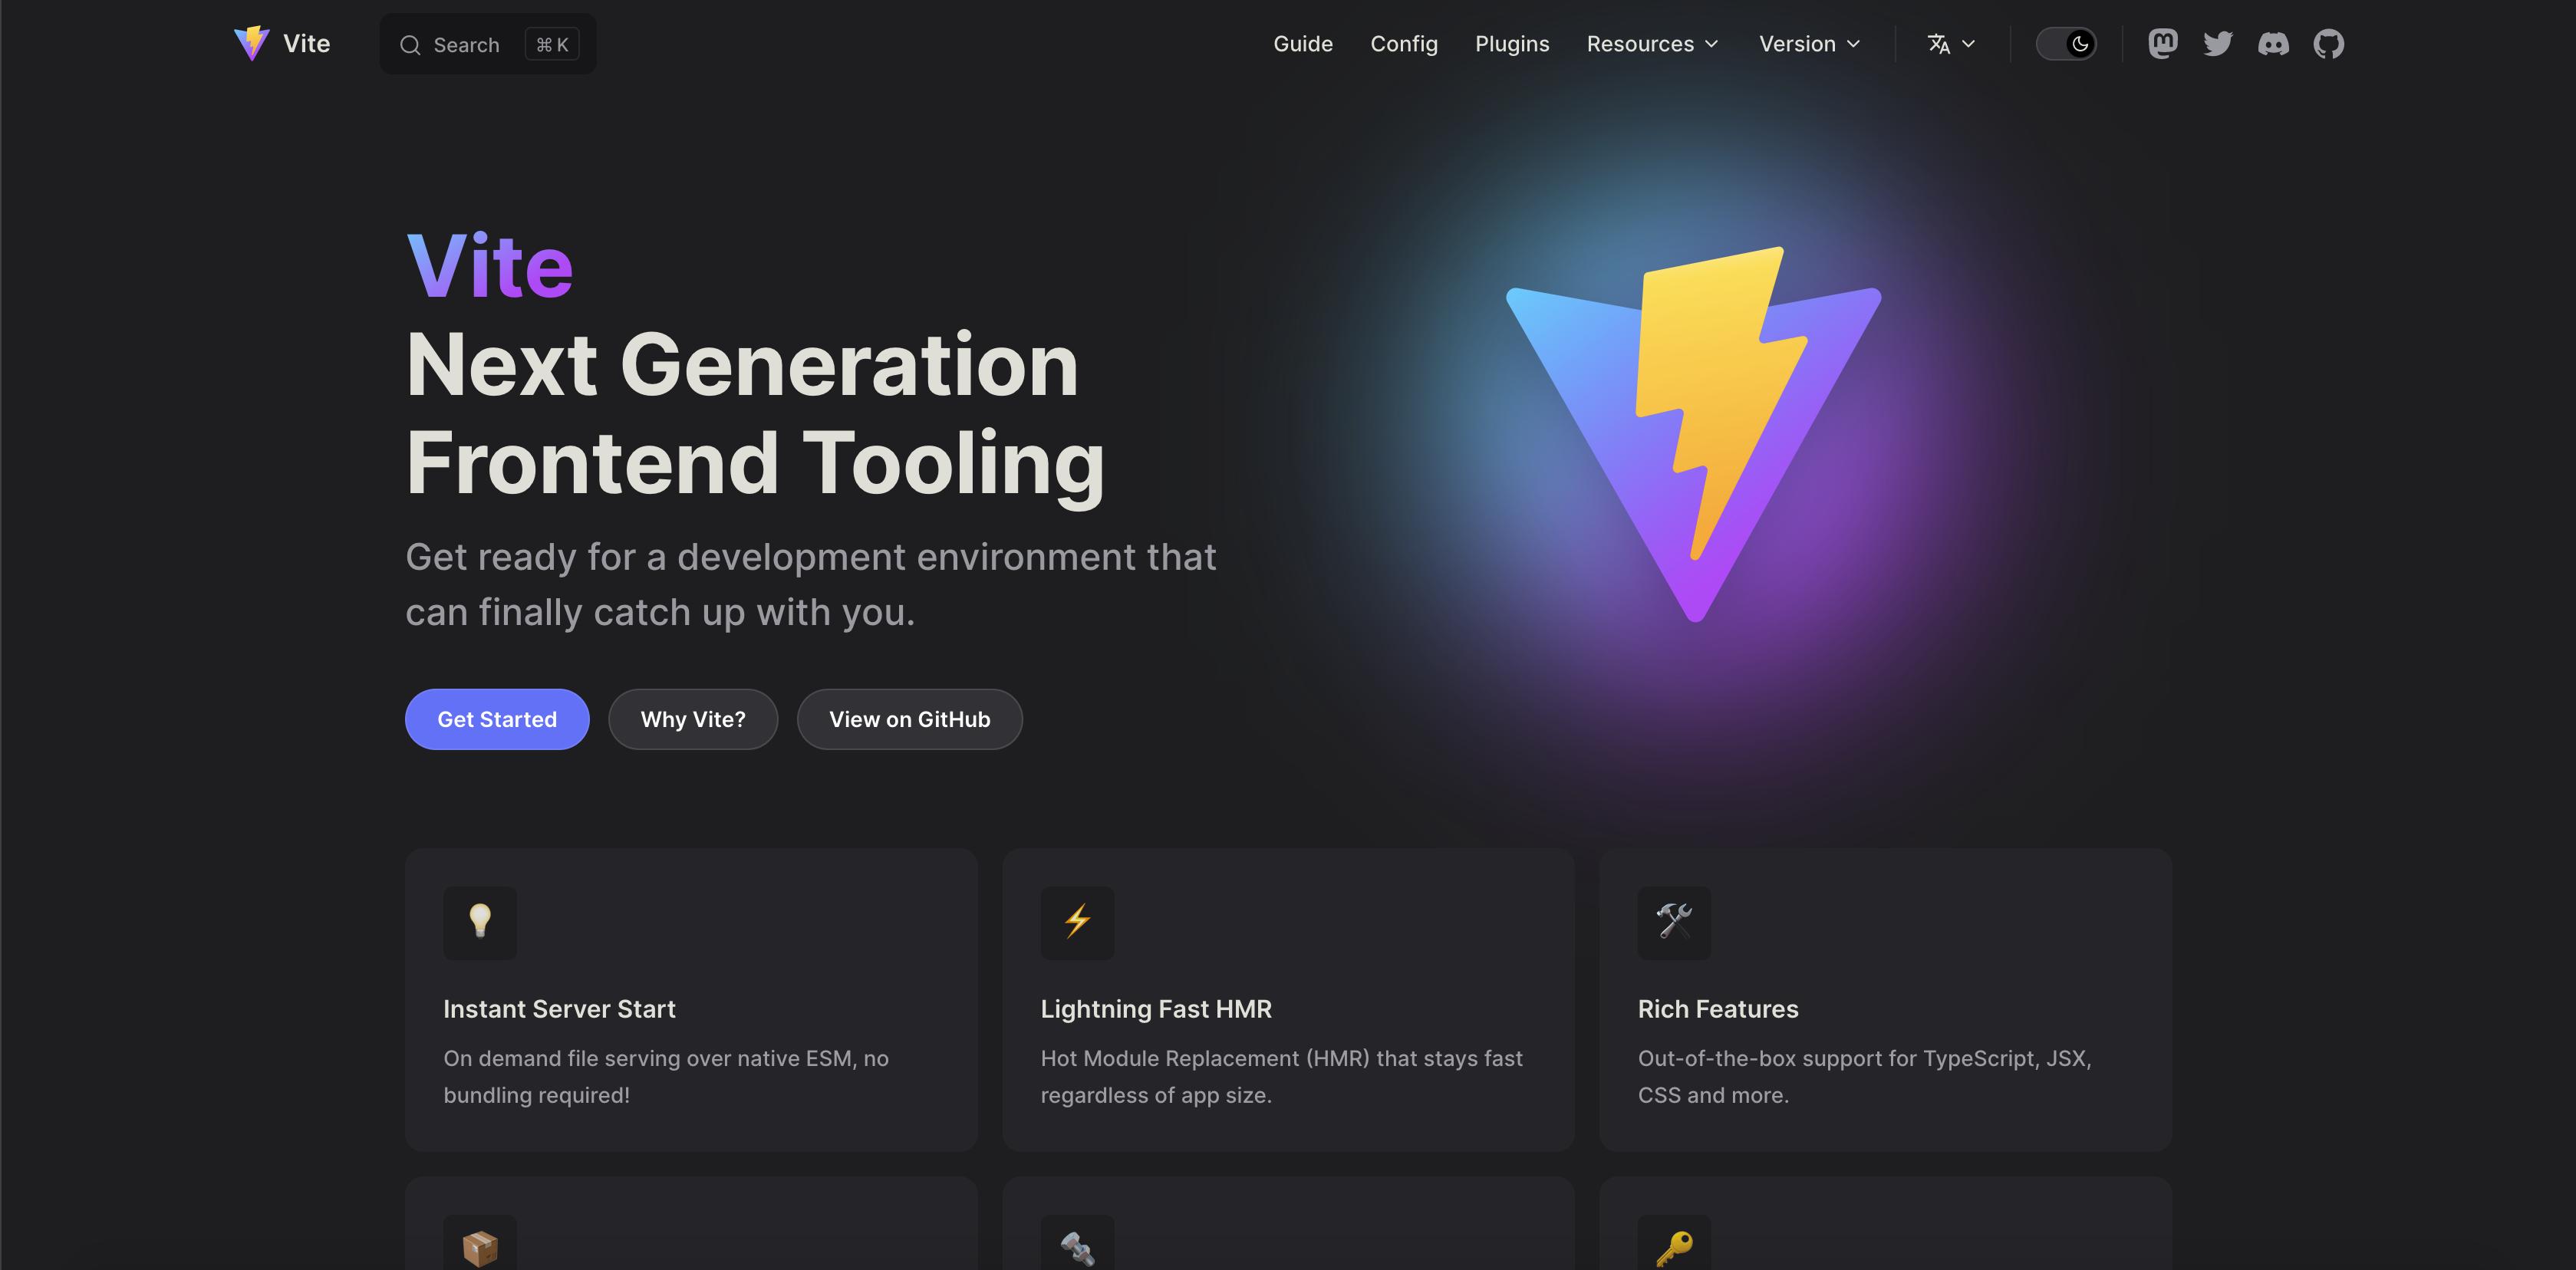Viewport: 2576px width, 1270px height.
Task: Click the lightning bolt icon on Lightning Fast HMR card
Action: click(1077, 922)
